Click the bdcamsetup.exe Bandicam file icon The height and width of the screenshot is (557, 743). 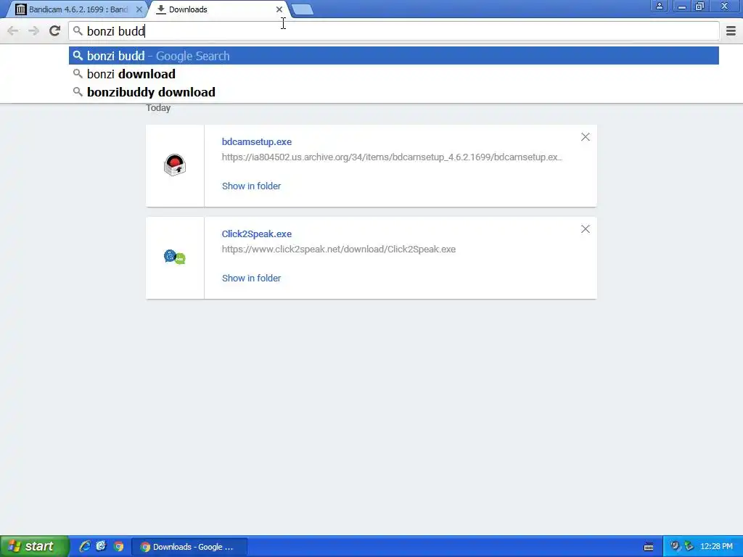175,165
